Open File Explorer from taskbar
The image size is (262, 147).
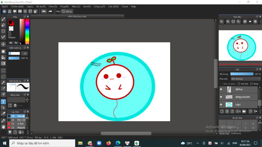pos(80,143)
